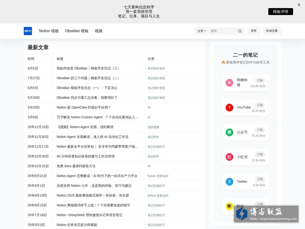Viewport: 305px width, 229px height.
Task: Open article Notion 最新全平台安装包
Action: (98, 147)
